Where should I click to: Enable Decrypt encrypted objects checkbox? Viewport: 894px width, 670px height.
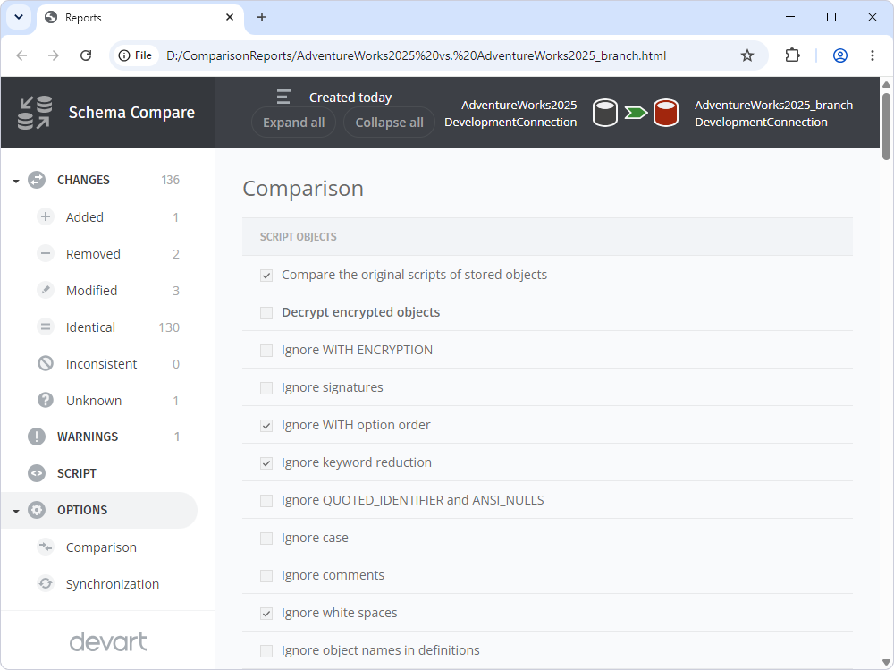coord(266,313)
